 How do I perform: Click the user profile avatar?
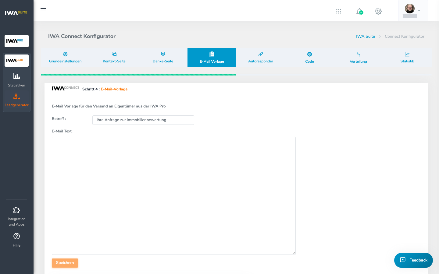410,9
